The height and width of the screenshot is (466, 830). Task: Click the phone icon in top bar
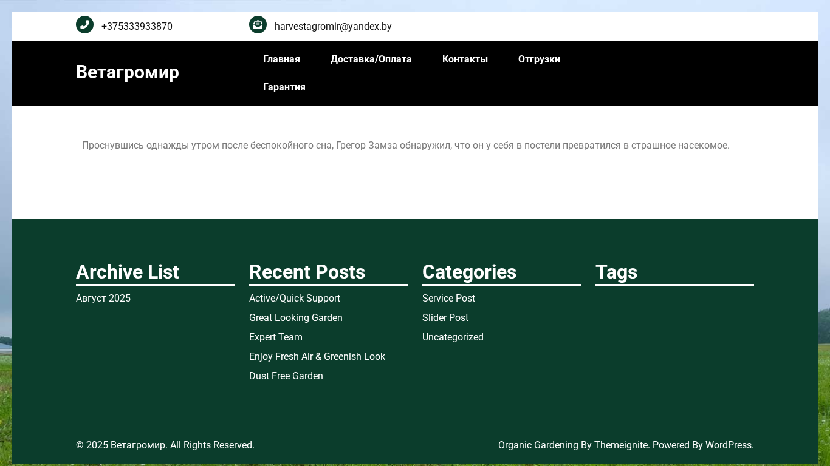point(84,25)
